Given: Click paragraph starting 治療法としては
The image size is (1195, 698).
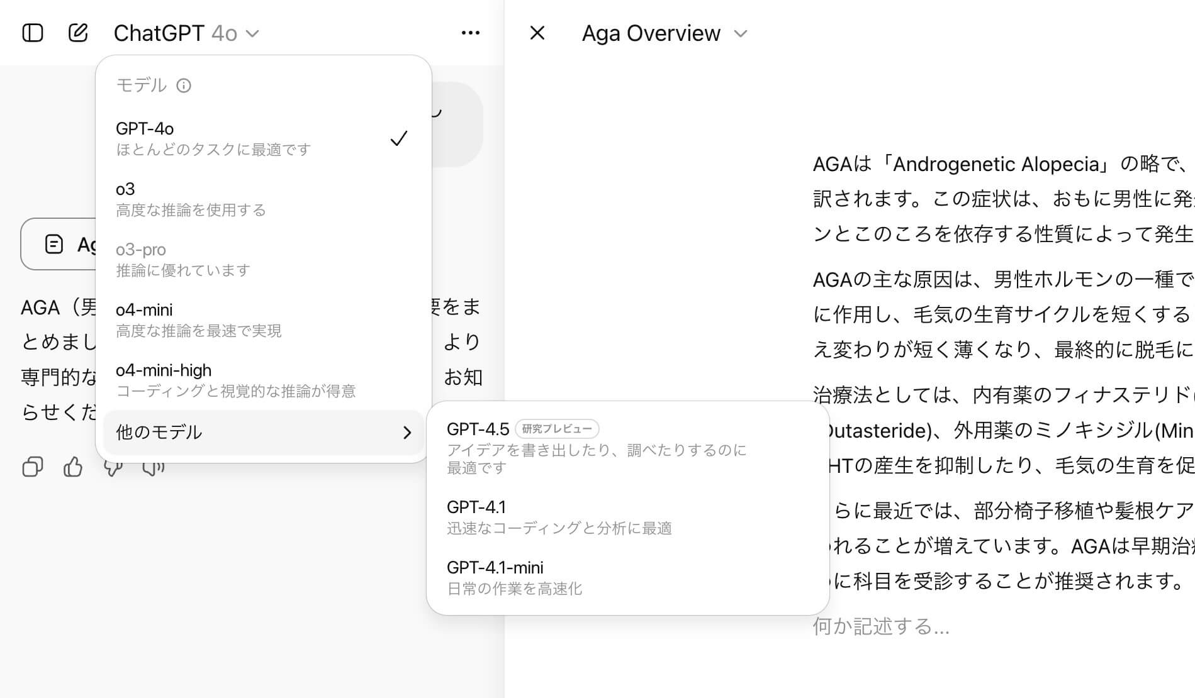Looking at the screenshot, I should (x=1004, y=430).
